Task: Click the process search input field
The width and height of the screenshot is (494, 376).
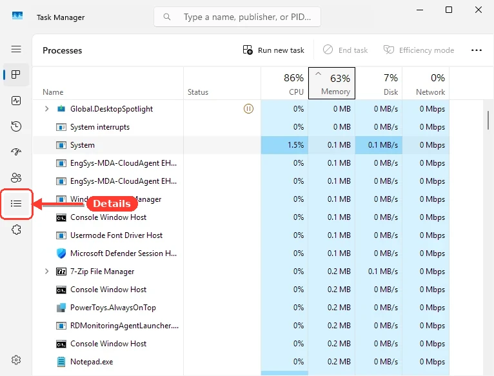Action: pyautogui.click(x=237, y=17)
